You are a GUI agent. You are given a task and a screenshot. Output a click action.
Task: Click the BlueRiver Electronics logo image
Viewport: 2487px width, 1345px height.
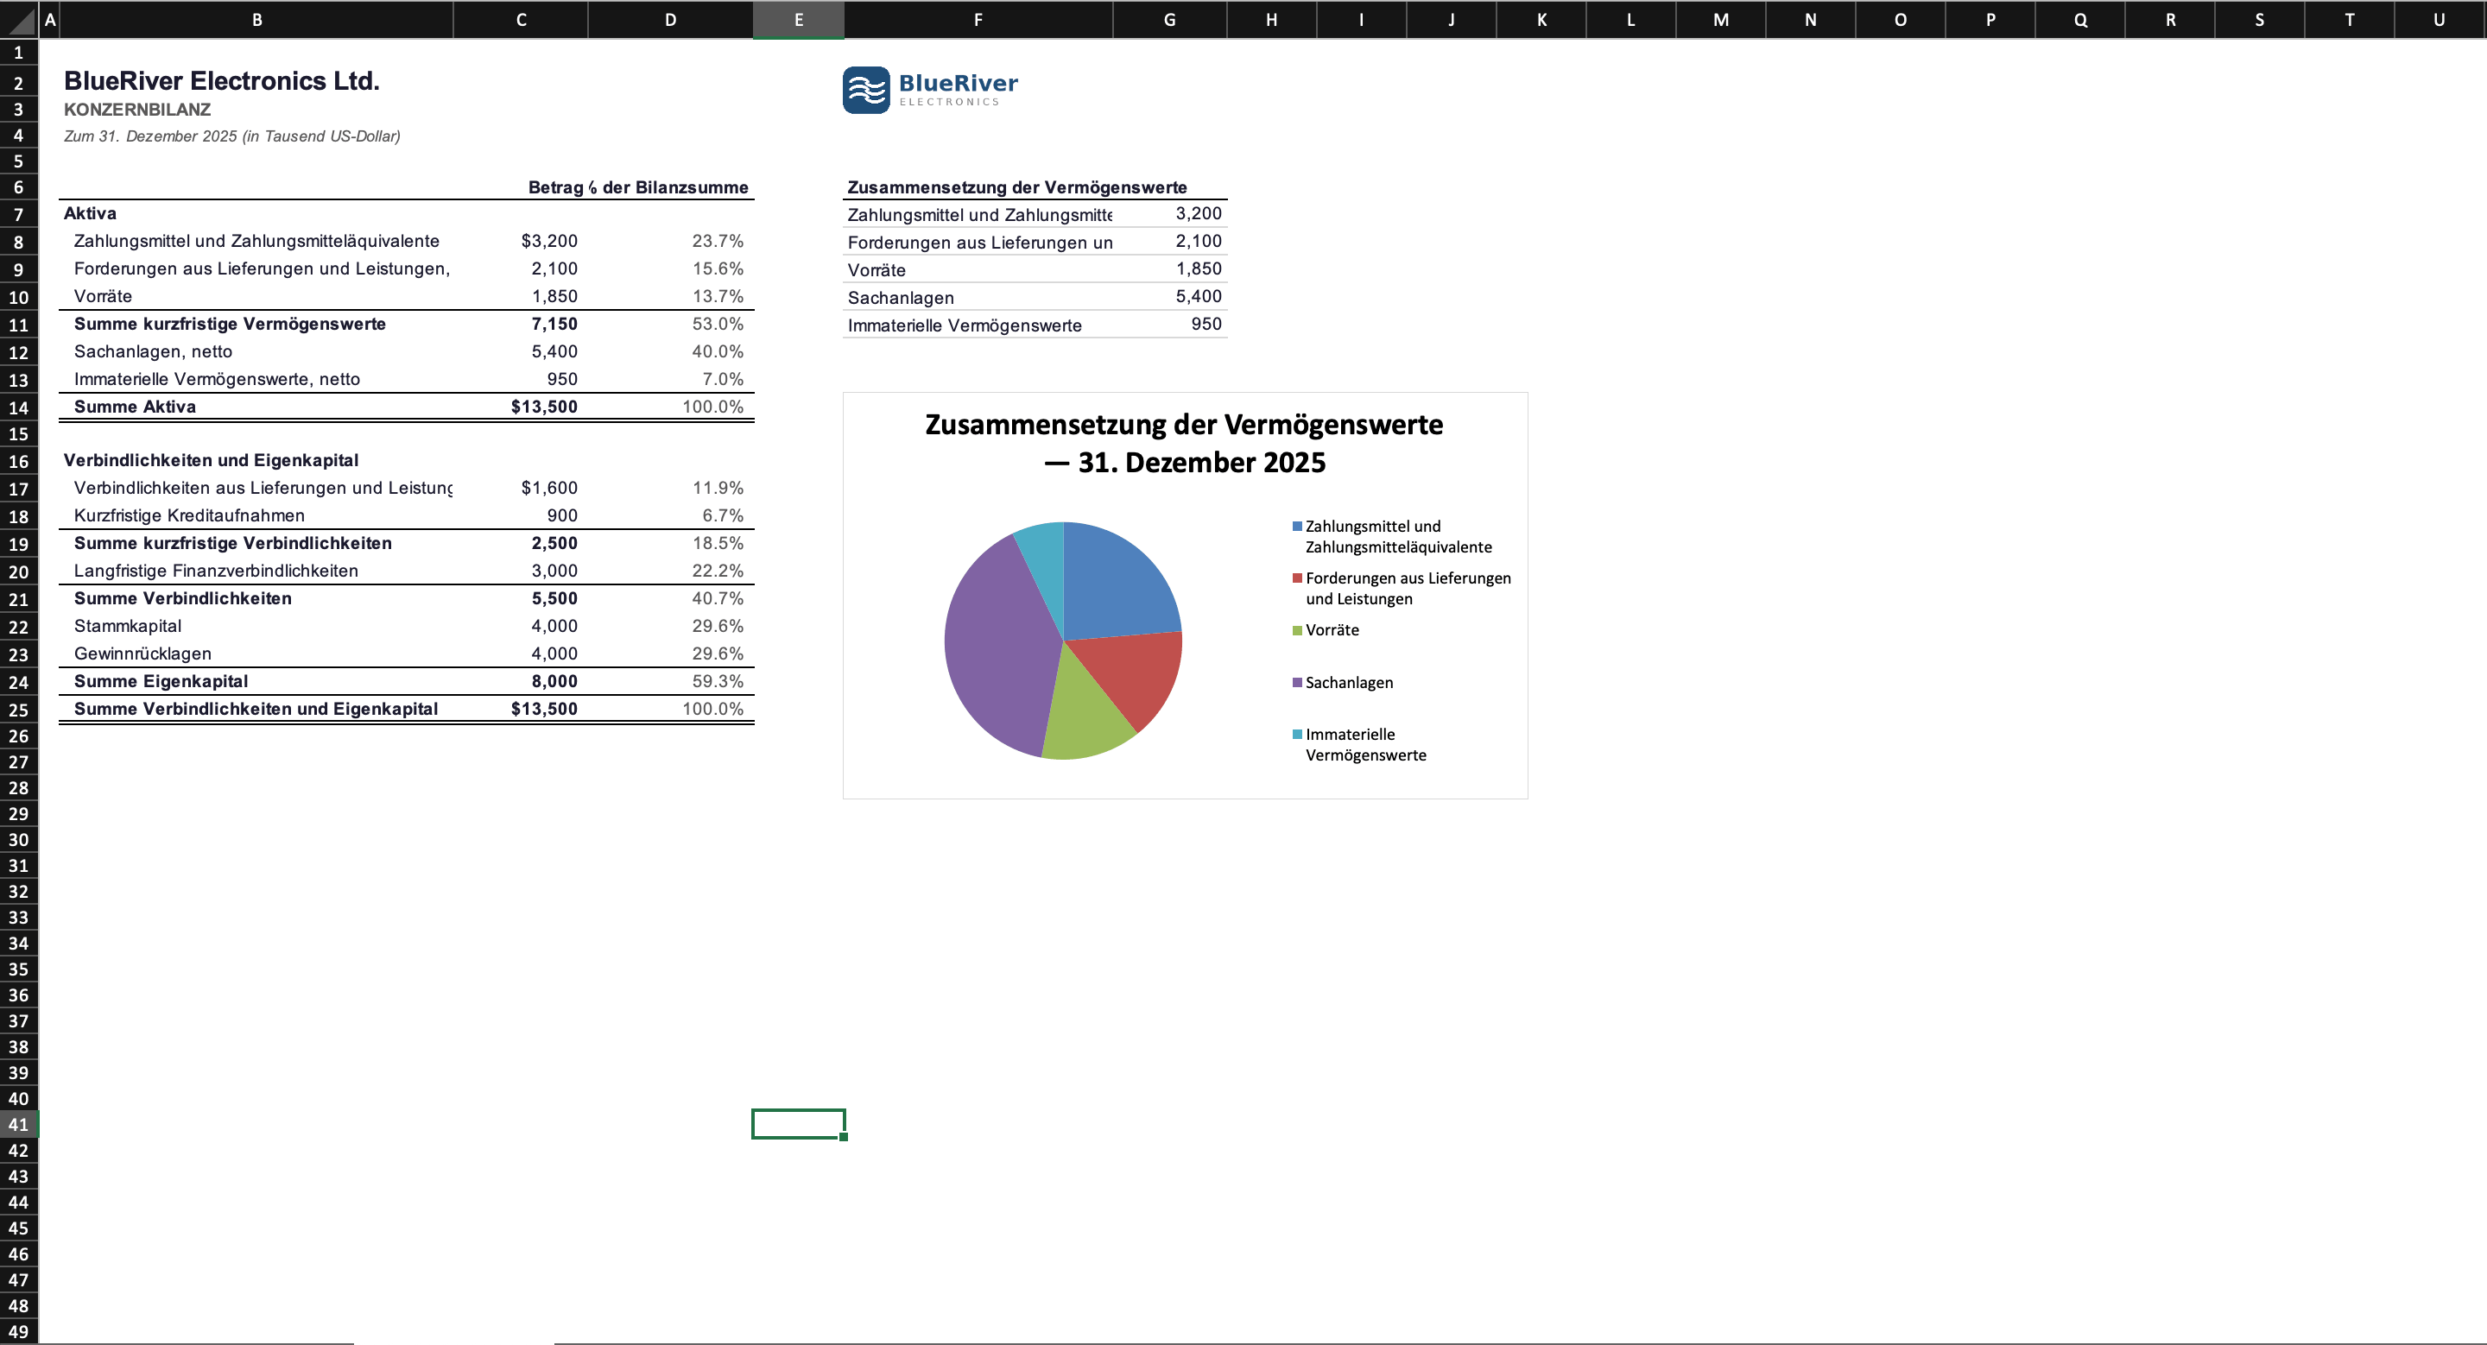(930, 90)
